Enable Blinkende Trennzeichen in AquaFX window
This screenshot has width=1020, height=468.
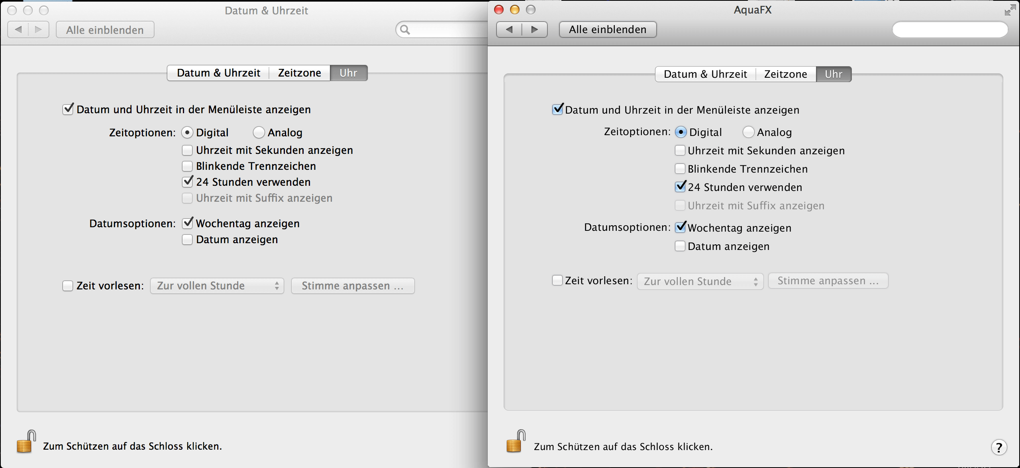pos(679,169)
